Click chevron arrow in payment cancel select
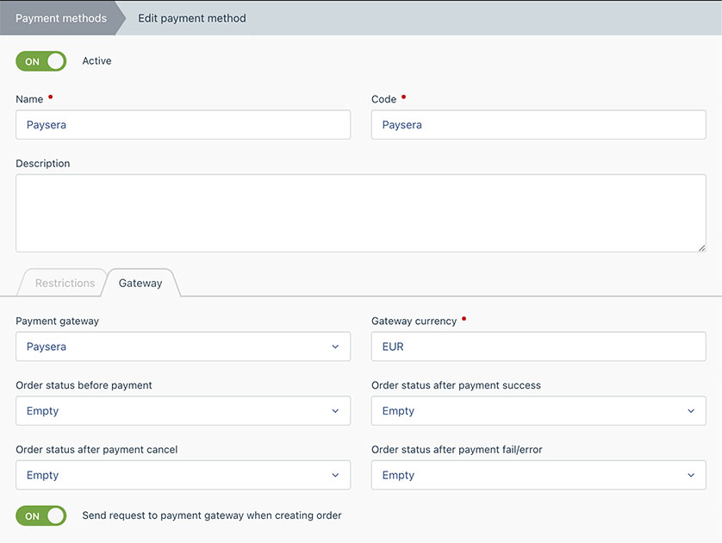 (x=335, y=475)
